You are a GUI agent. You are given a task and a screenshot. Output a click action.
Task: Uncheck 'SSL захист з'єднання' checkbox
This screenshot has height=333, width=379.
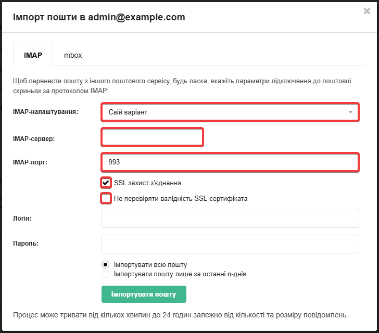[x=106, y=183]
